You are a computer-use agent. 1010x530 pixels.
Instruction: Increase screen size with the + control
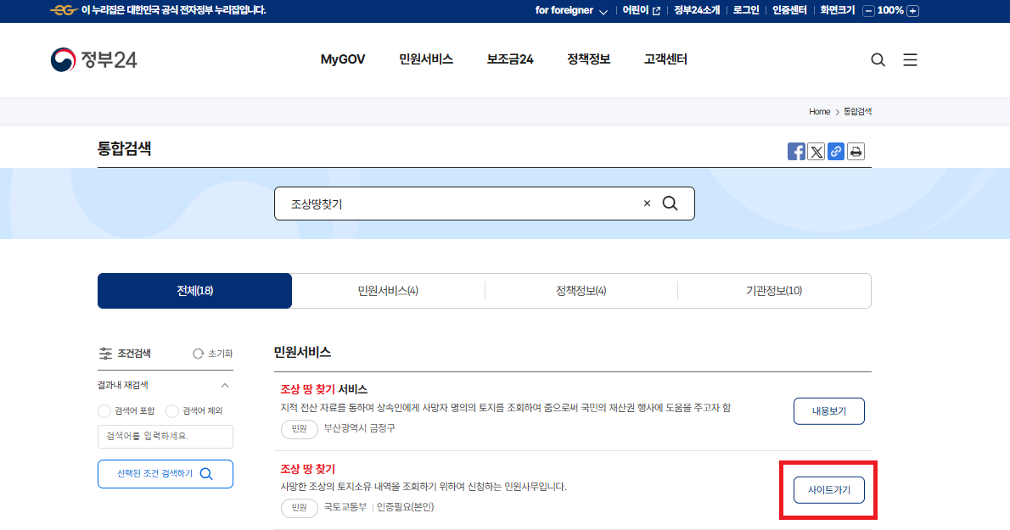[x=912, y=10]
